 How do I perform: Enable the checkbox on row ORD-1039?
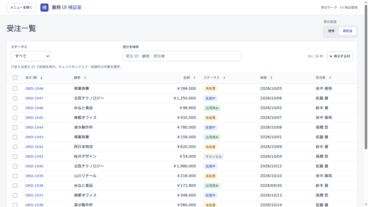point(15,176)
